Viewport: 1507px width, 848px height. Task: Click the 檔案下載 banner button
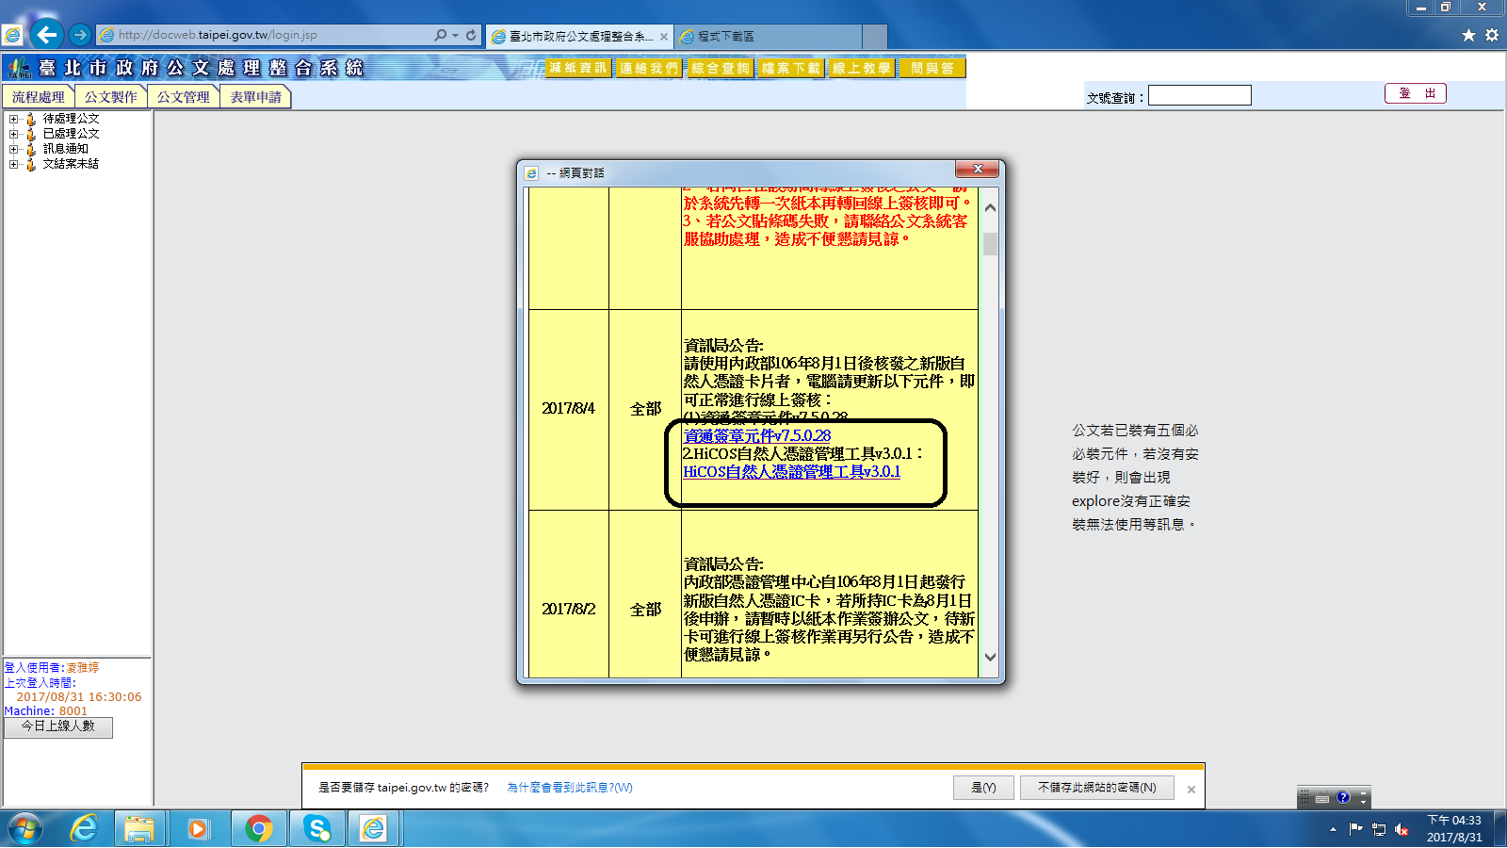coord(790,68)
